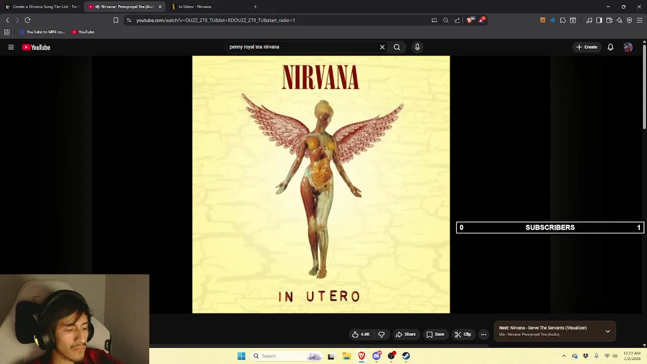
Task: Toggle the browser sidebar panel
Action: [x=599, y=20]
